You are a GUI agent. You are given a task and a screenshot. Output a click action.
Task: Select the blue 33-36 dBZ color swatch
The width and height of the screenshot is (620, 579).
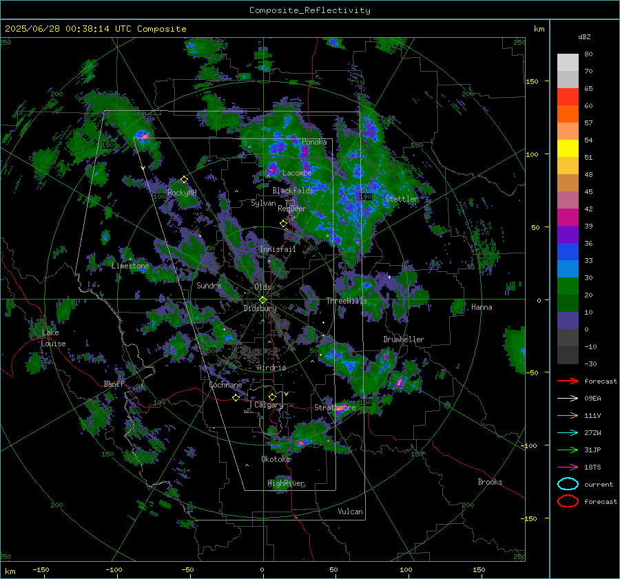(x=568, y=252)
